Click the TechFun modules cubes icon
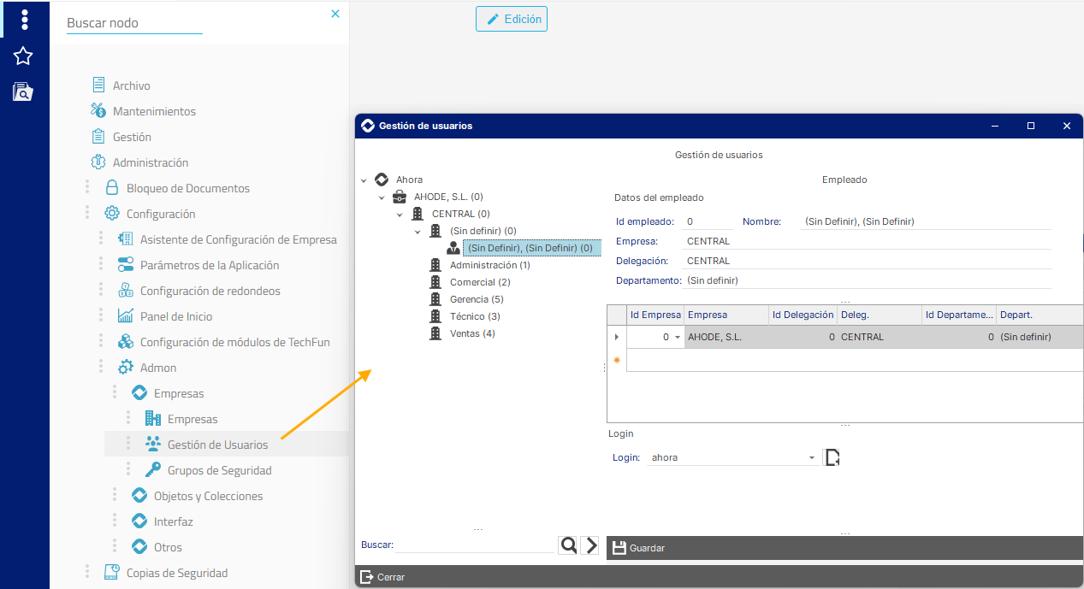The height and width of the screenshot is (589, 1084). 126,342
